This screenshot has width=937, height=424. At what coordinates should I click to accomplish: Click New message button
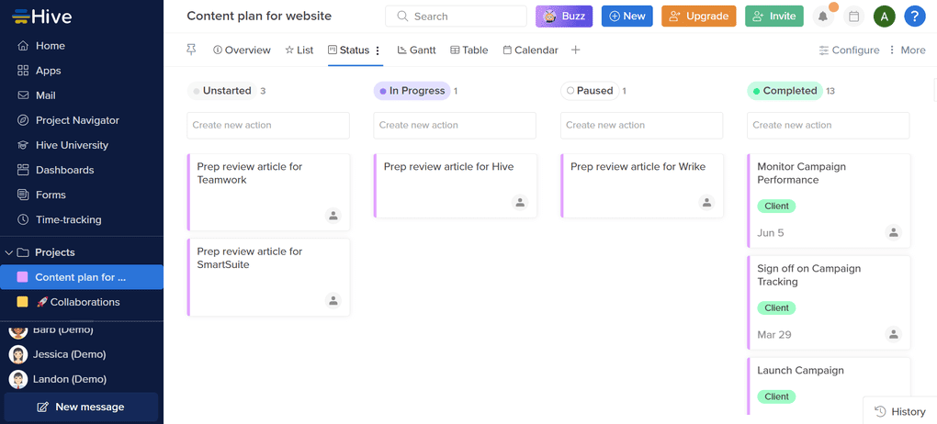point(81,407)
